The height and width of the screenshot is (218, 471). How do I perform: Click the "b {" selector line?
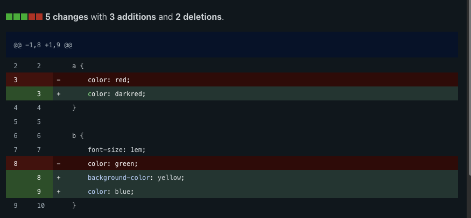point(78,135)
